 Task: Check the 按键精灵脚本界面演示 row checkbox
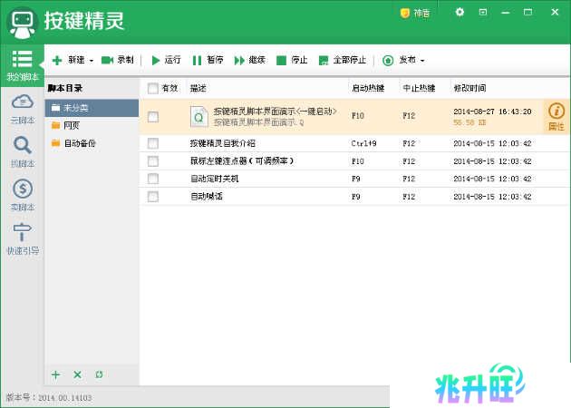pos(153,117)
